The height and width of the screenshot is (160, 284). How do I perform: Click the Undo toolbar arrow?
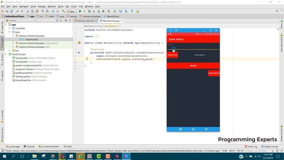click(17, 11)
